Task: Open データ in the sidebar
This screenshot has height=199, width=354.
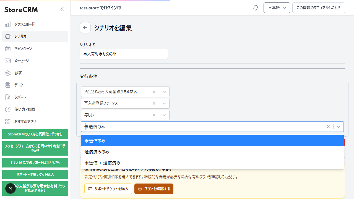Action: pyautogui.click(x=35, y=85)
